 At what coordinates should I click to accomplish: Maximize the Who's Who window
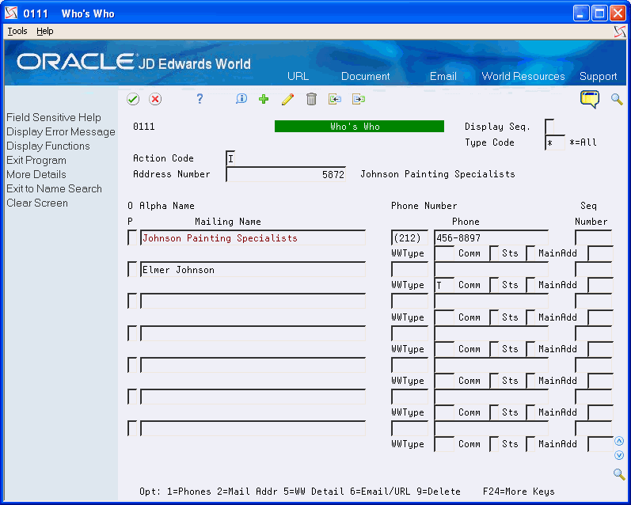pyautogui.click(x=599, y=13)
